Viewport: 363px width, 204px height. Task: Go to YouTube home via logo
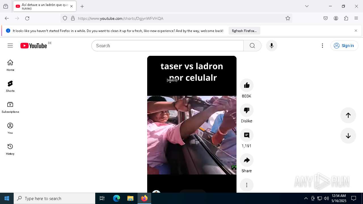(x=33, y=46)
